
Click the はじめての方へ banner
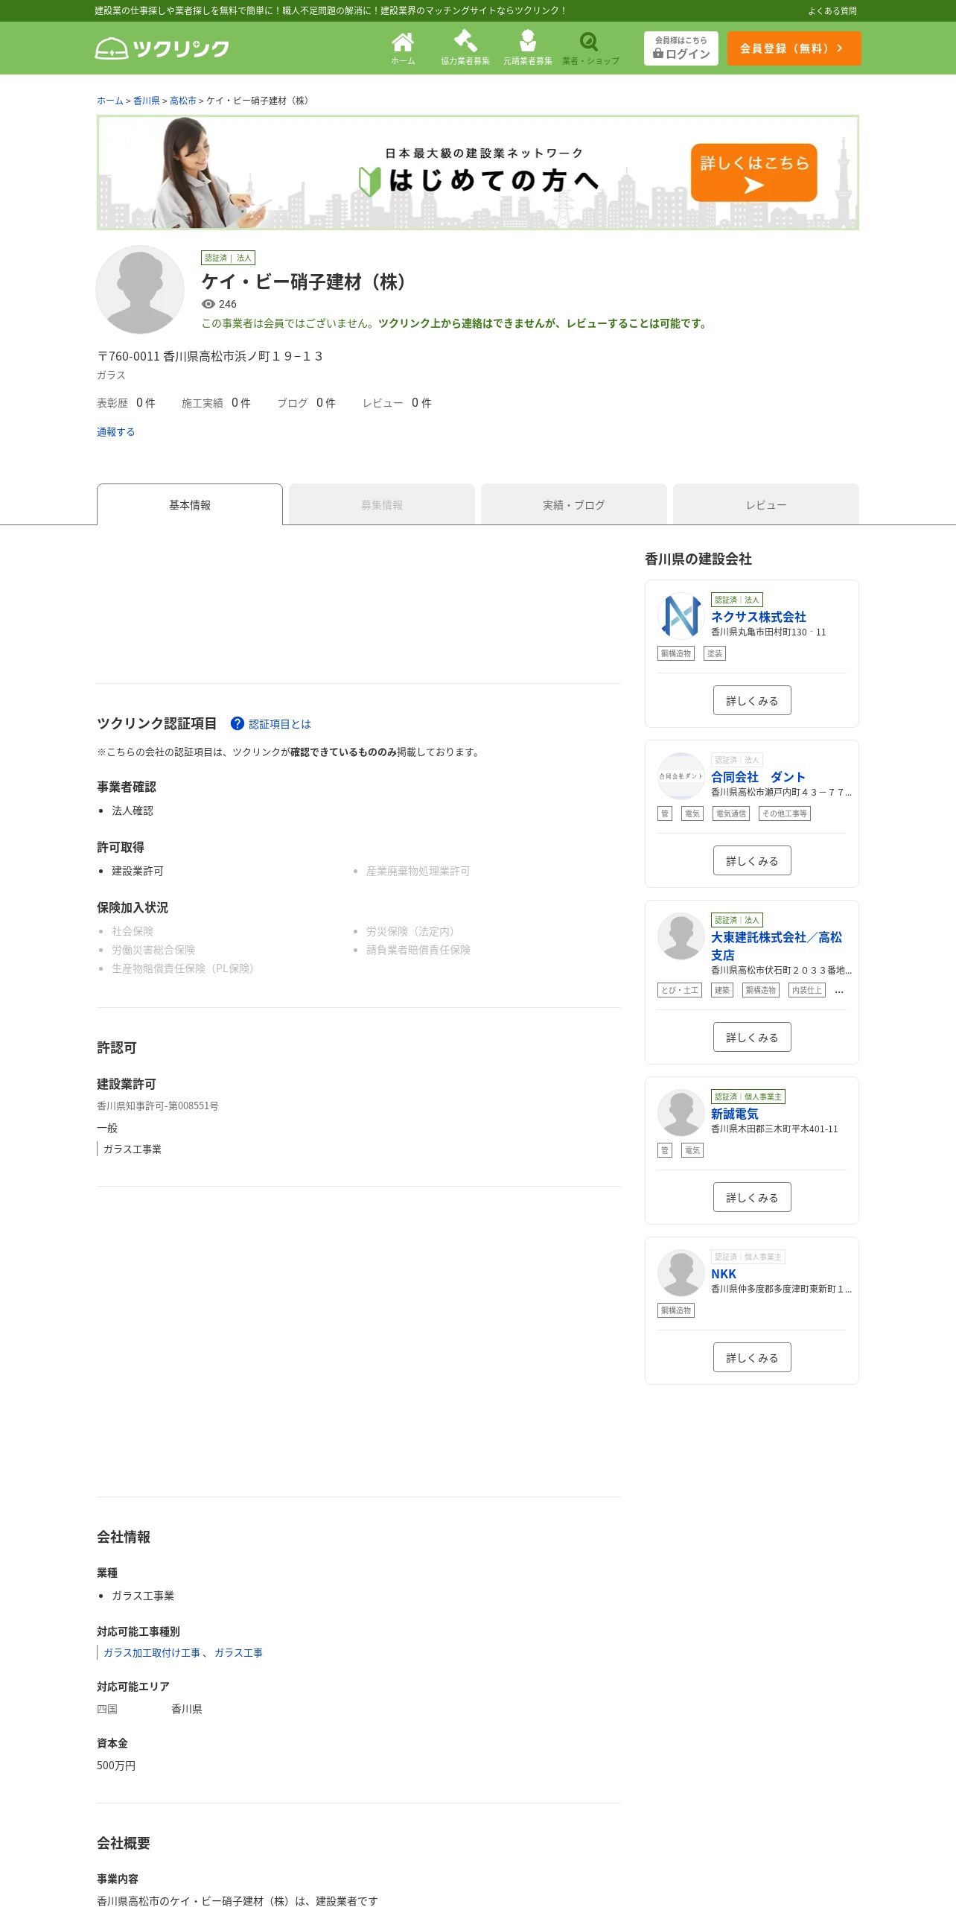(478, 172)
